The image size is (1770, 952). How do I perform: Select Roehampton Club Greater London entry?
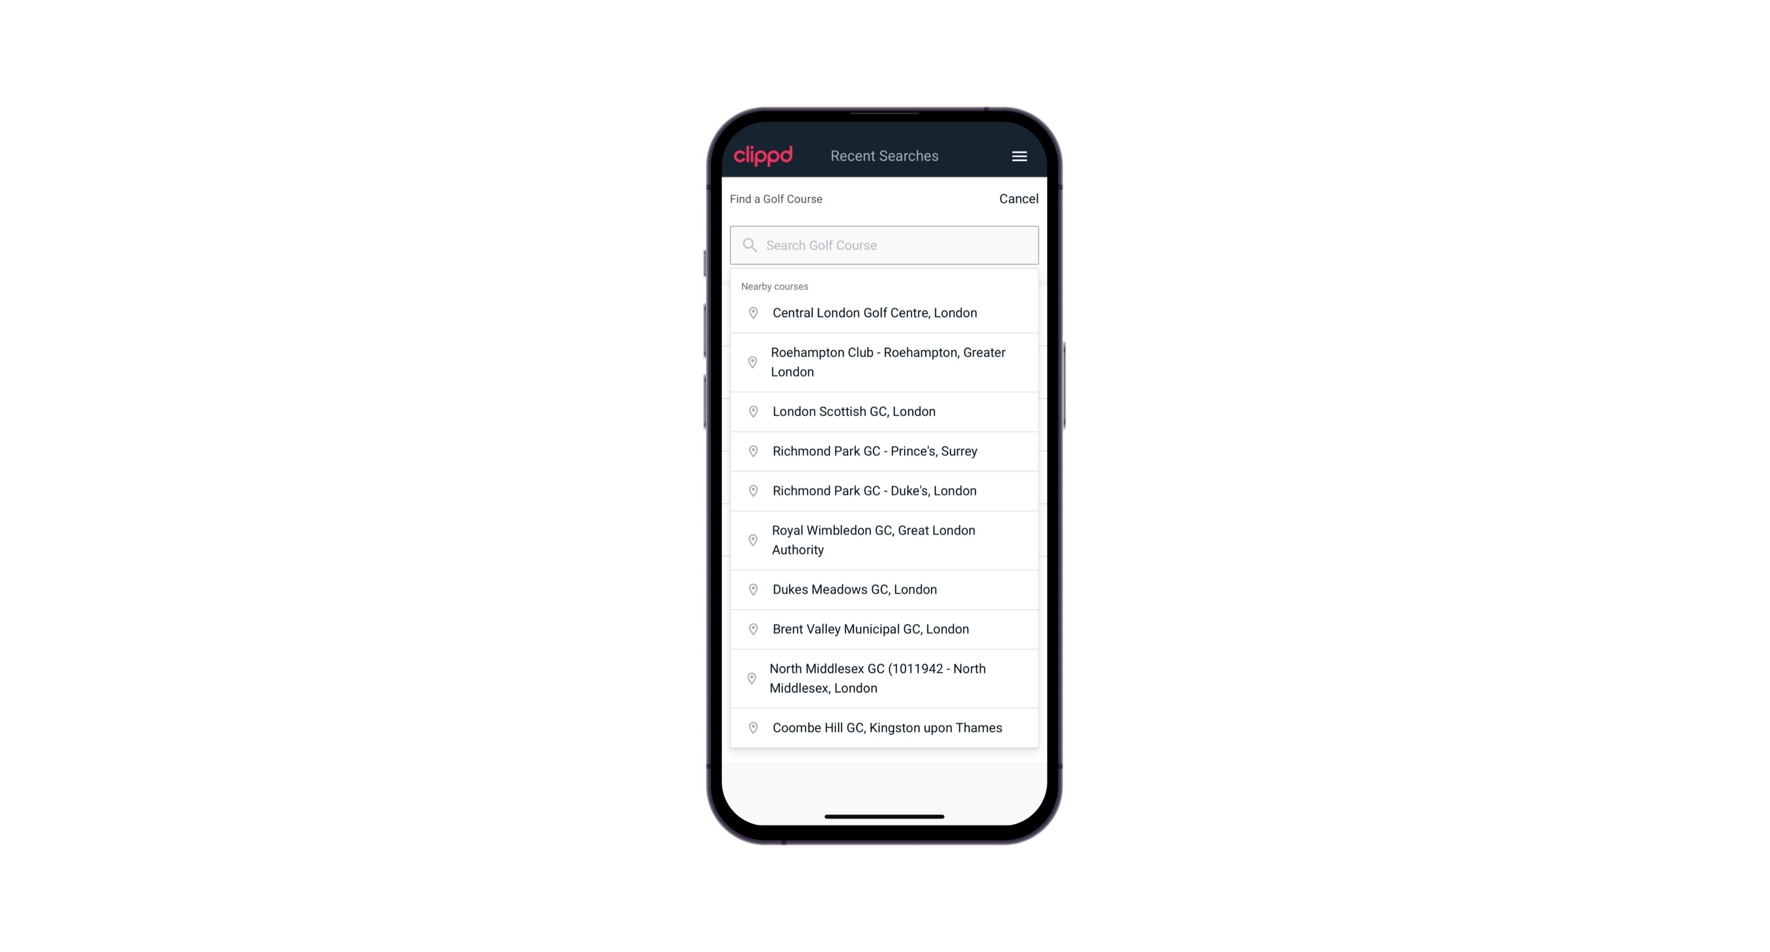884,362
